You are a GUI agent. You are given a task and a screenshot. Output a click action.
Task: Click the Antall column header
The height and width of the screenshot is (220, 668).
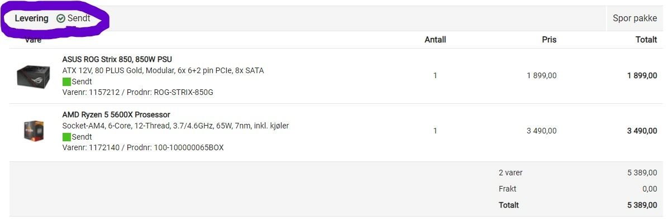tap(435, 40)
